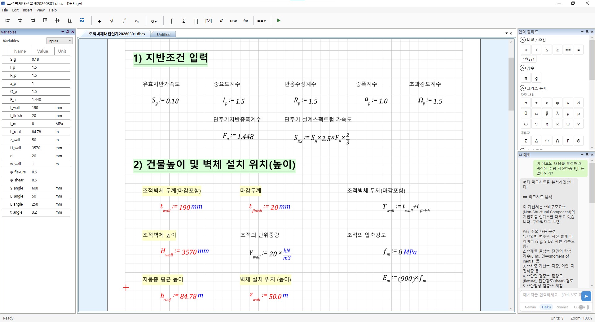Open the Insert menu
The width and height of the screenshot is (595, 322).
click(x=27, y=10)
